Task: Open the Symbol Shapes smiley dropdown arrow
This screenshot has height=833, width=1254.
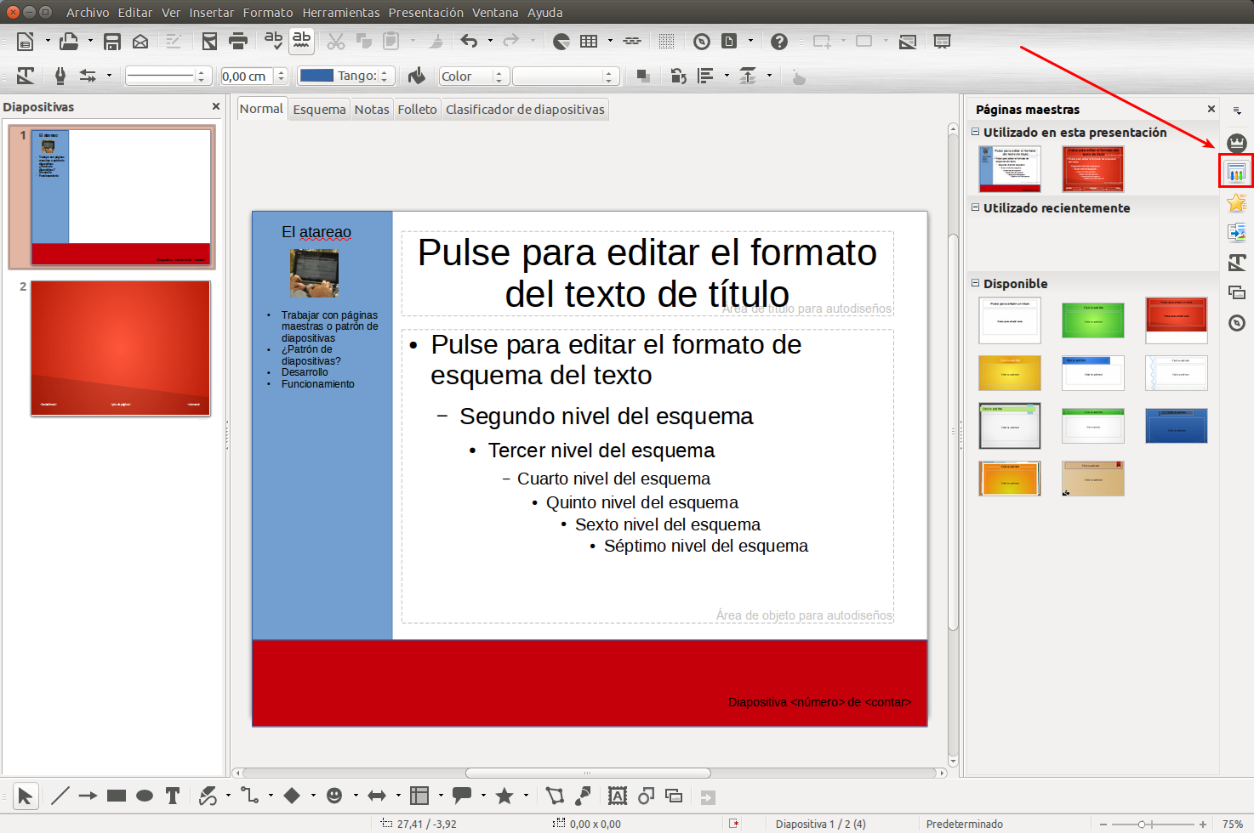Action: coord(355,796)
